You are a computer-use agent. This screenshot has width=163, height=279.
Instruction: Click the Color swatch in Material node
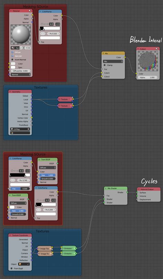(13, 64)
